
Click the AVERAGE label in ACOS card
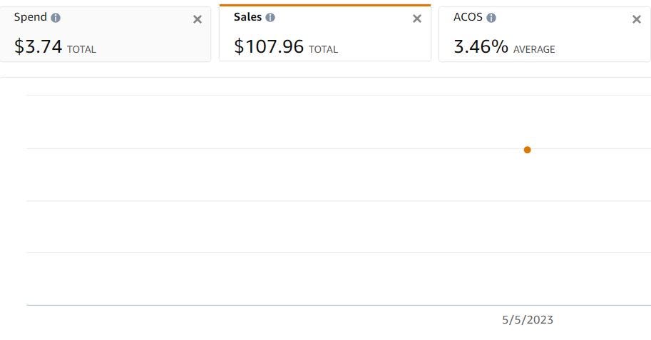(x=534, y=50)
